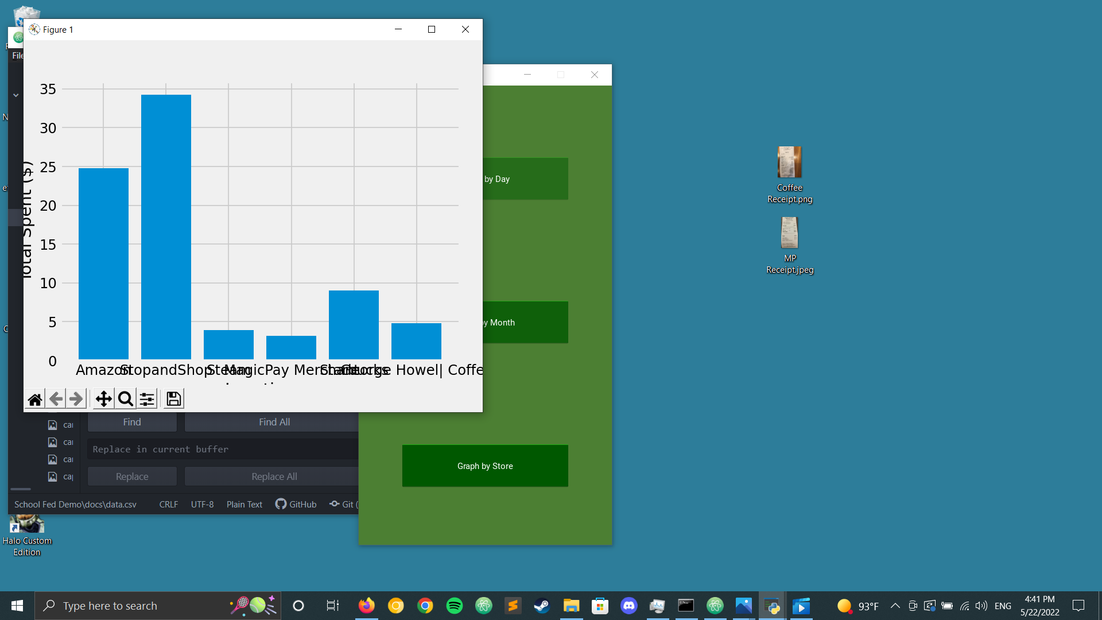The image size is (1102, 620).
Task: Click the Find All button
Action: [x=274, y=422]
